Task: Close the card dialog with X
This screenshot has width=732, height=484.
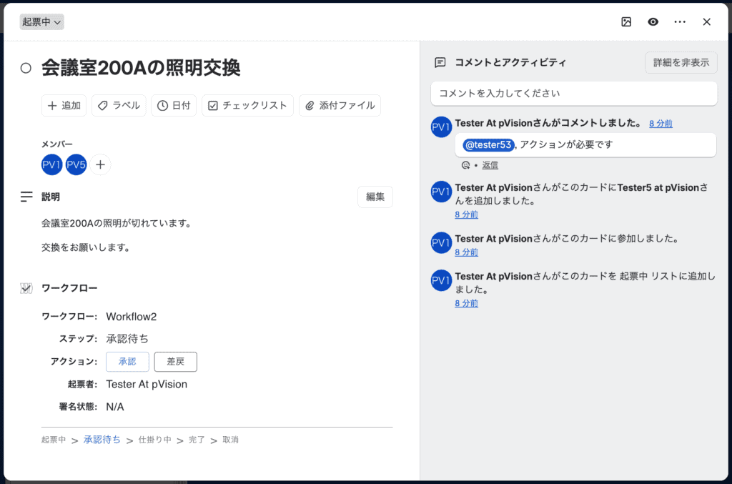Action: click(706, 22)
